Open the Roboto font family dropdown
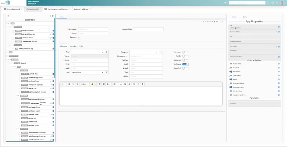 [x=84, y=84]
